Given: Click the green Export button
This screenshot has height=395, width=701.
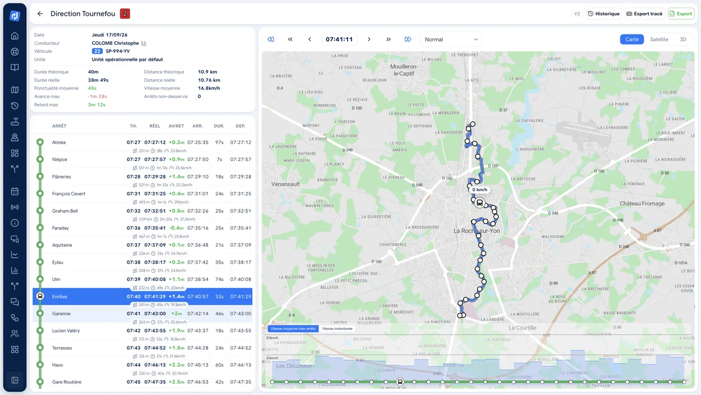Looking at the screenshot, I should [x=681, y=13].
